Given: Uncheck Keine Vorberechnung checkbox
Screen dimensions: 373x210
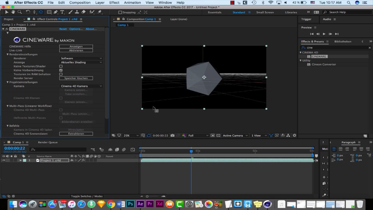Looking at the screenshot, I should (x=61, y=70).
